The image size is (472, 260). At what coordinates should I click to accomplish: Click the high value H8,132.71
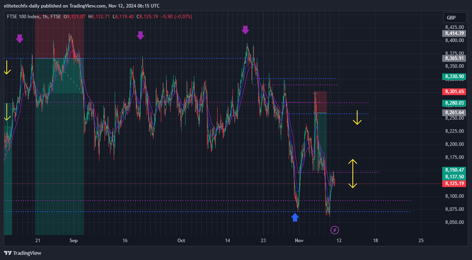pyautogui.click(x=99, y=17)
